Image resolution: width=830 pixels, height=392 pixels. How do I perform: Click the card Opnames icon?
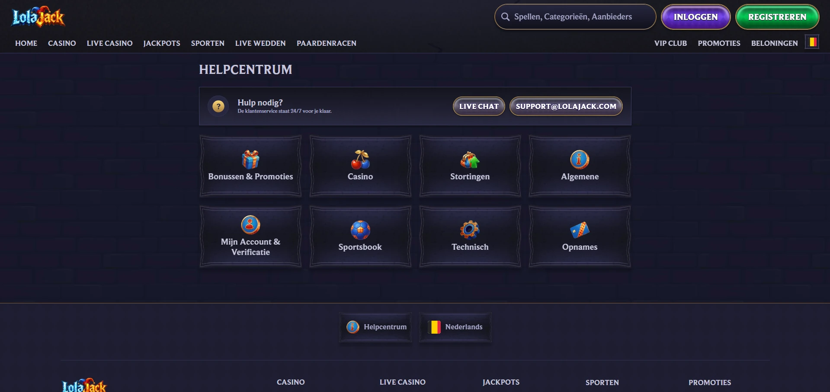(x=580, y=230)
